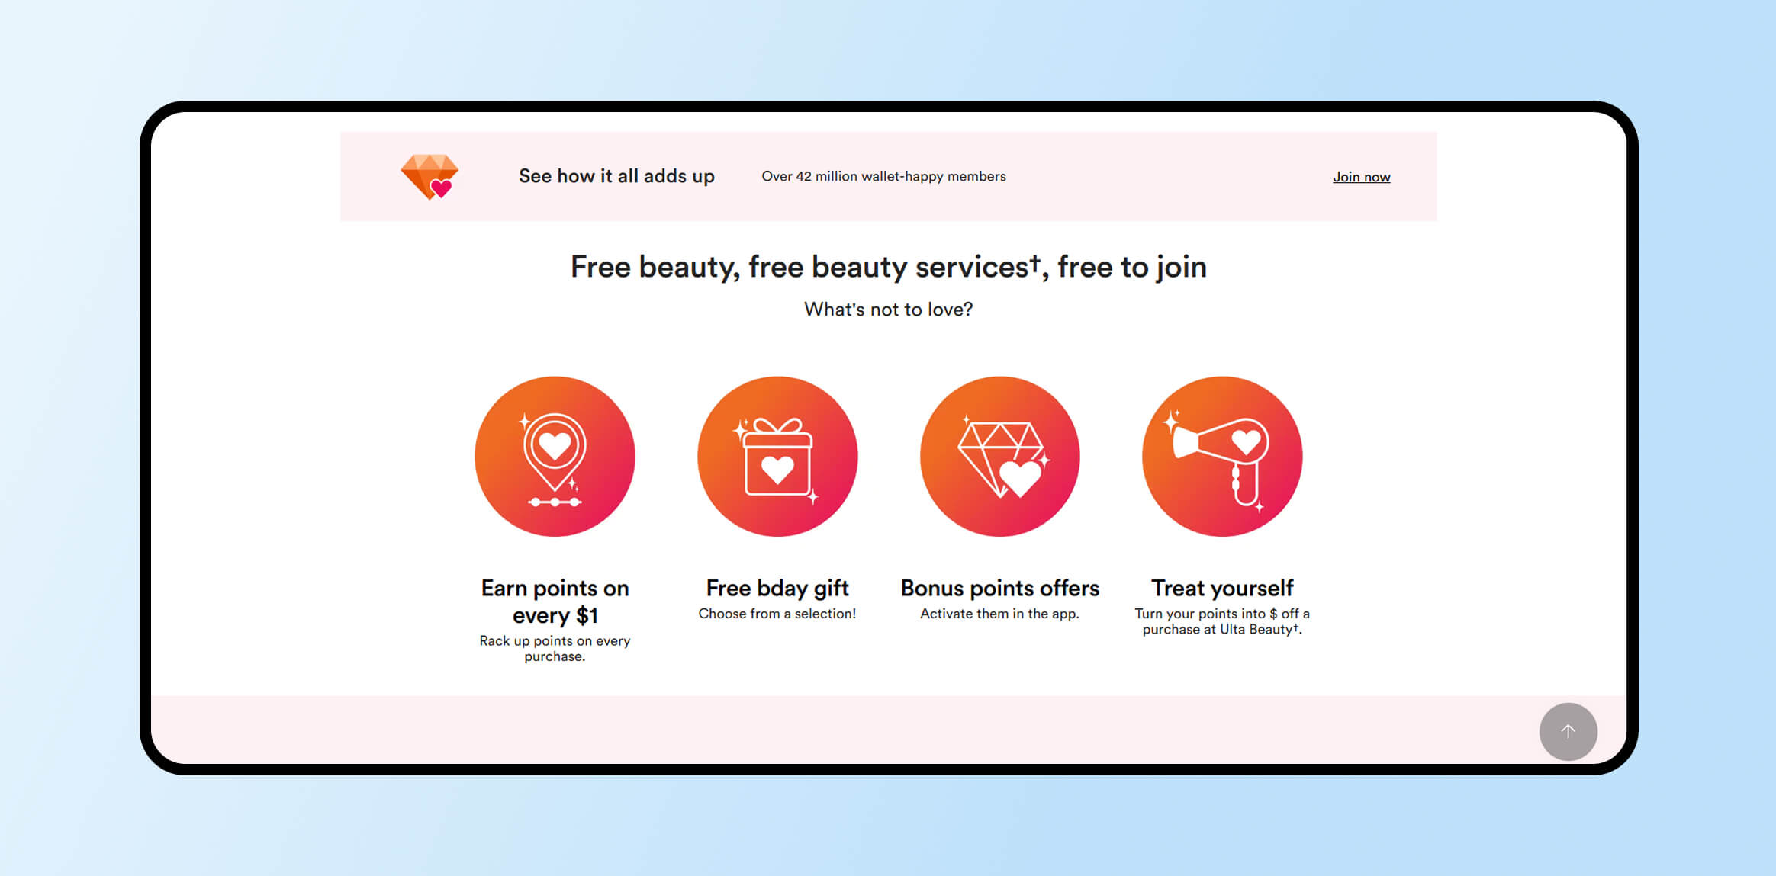Click the hair dryer Treat yourself icon
The width and height of the screenshot is (1776, 876).
pos(1222,456)
